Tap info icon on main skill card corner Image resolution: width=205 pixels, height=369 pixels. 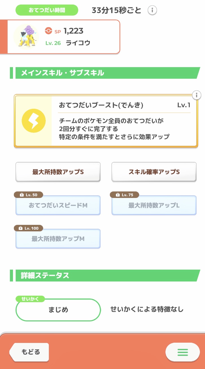coord(197,95)
